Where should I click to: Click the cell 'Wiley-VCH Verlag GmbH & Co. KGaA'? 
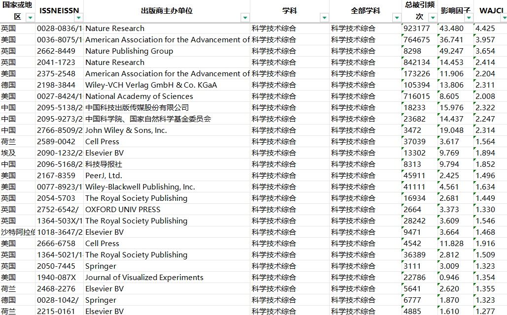(x=167, y=85)
